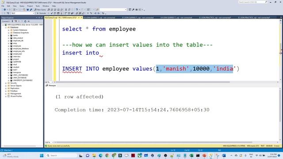Select the transpose database
Image resolution: width=283 pixels, height=159 pixels.
tap(17, 72)
